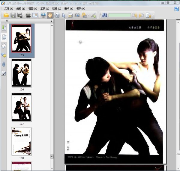The width and height of the screenshot is (180, 171).
Task: Open the find options dropdown arrow
Action: coord(153,15)
